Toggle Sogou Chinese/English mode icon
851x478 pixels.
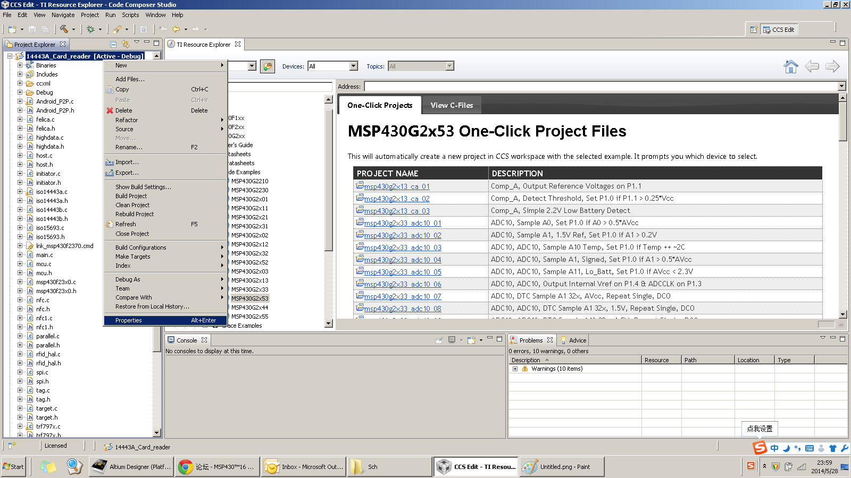774,448
